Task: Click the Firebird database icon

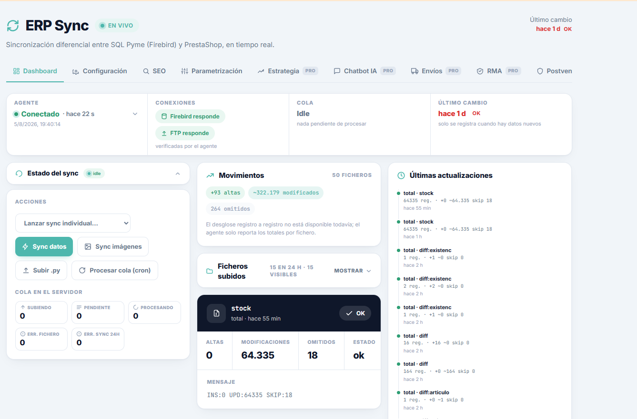Action: pyautogui.click(x=164, y=117)
